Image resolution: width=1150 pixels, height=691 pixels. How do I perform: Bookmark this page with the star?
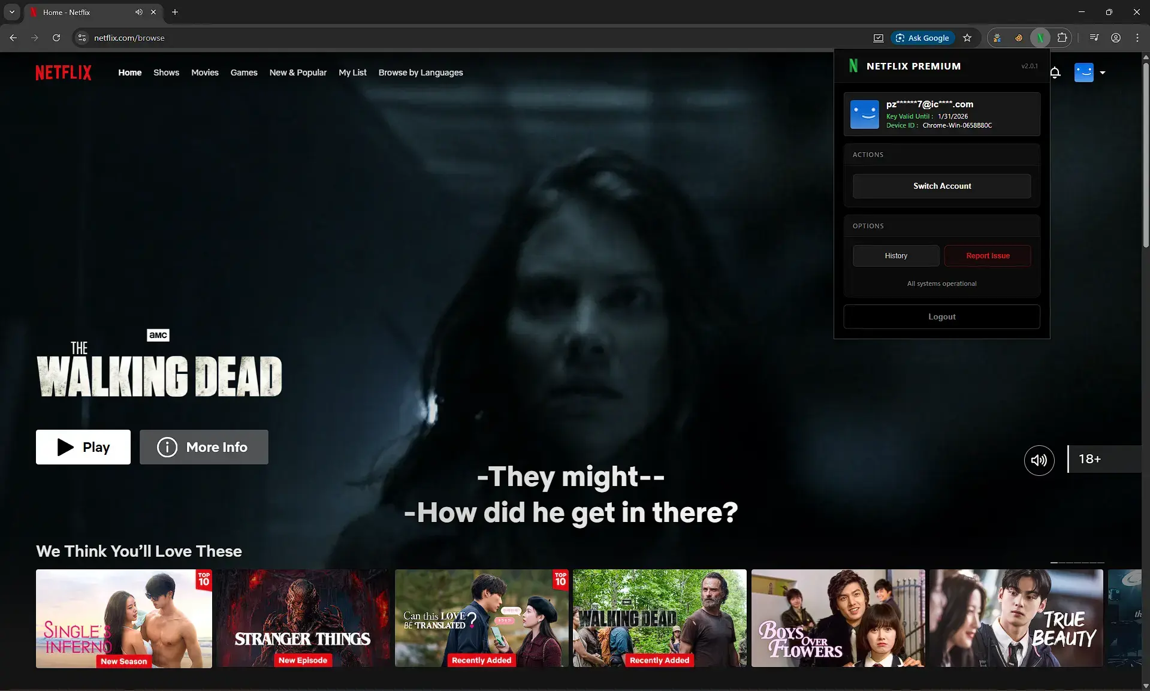[x=967, y=38]
